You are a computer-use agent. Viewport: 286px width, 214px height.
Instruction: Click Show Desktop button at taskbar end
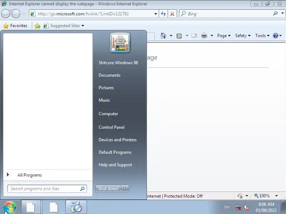283,207
